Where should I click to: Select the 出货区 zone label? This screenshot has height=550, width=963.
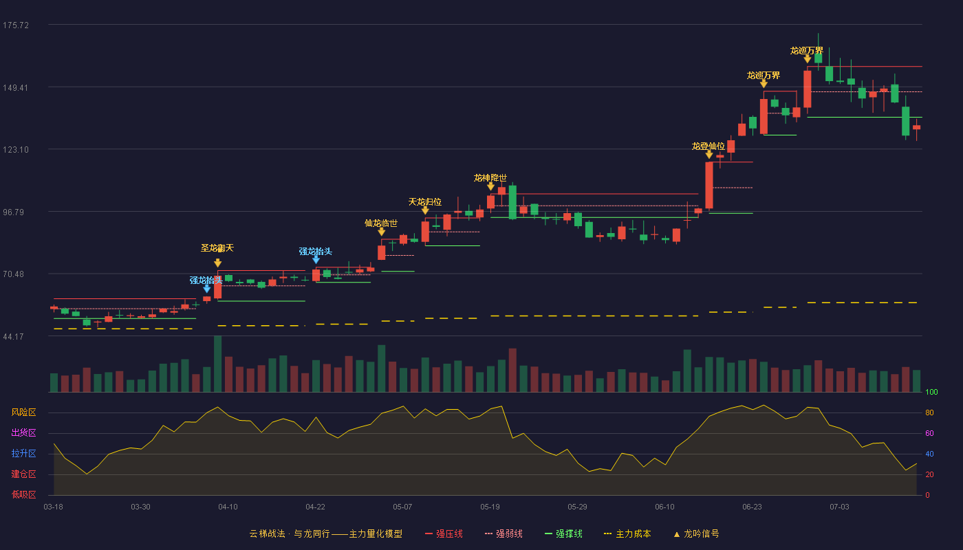(23, 433)
